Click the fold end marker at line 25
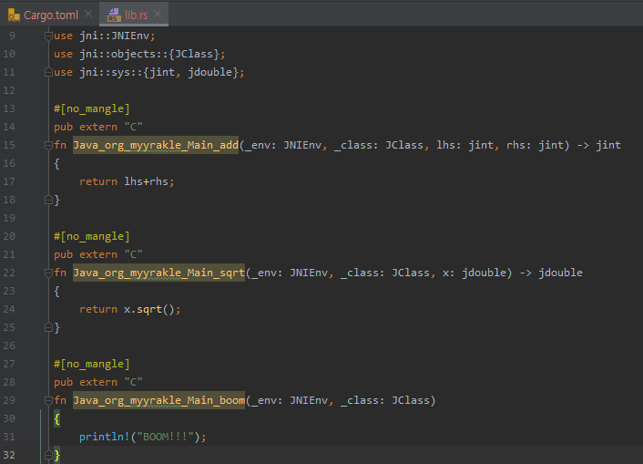This screenshot has height=464, width=643. click(48, 327)
